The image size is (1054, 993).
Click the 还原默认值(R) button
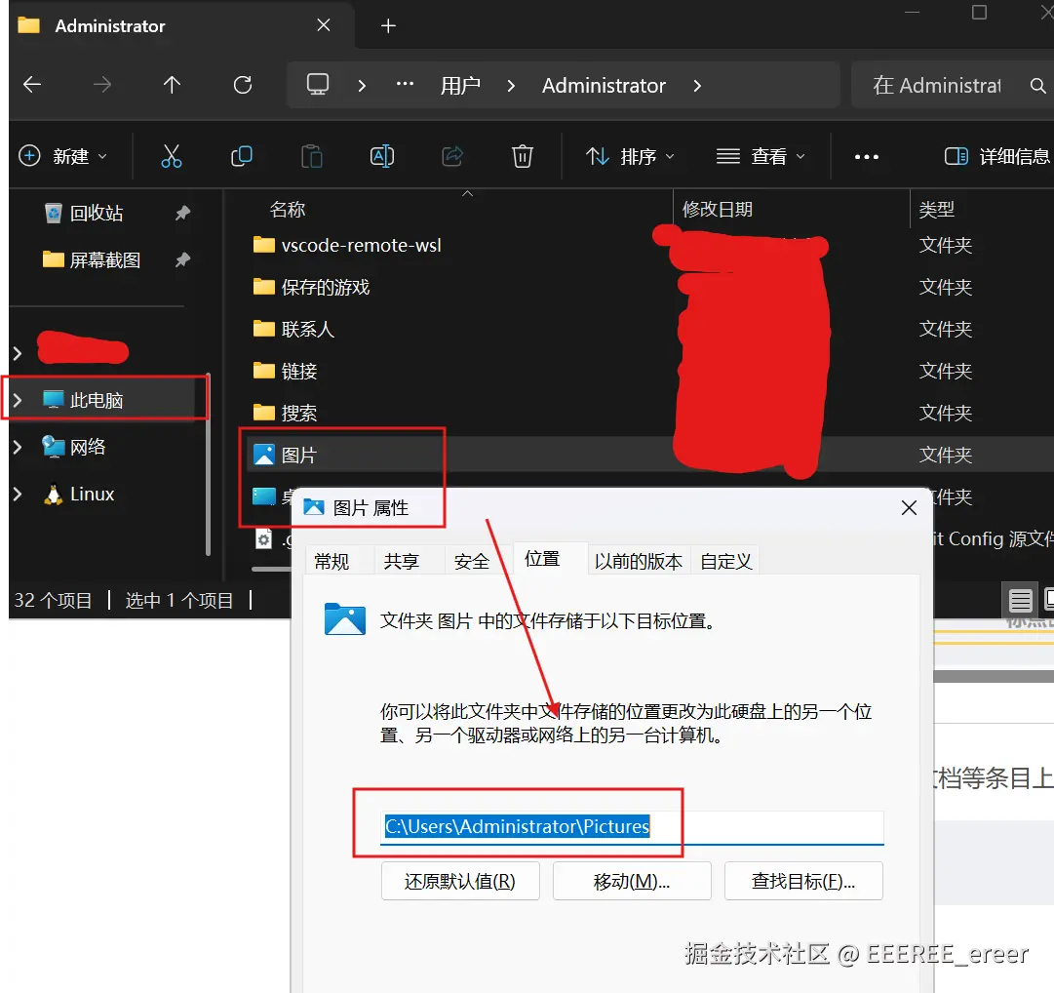pos(460,882)
